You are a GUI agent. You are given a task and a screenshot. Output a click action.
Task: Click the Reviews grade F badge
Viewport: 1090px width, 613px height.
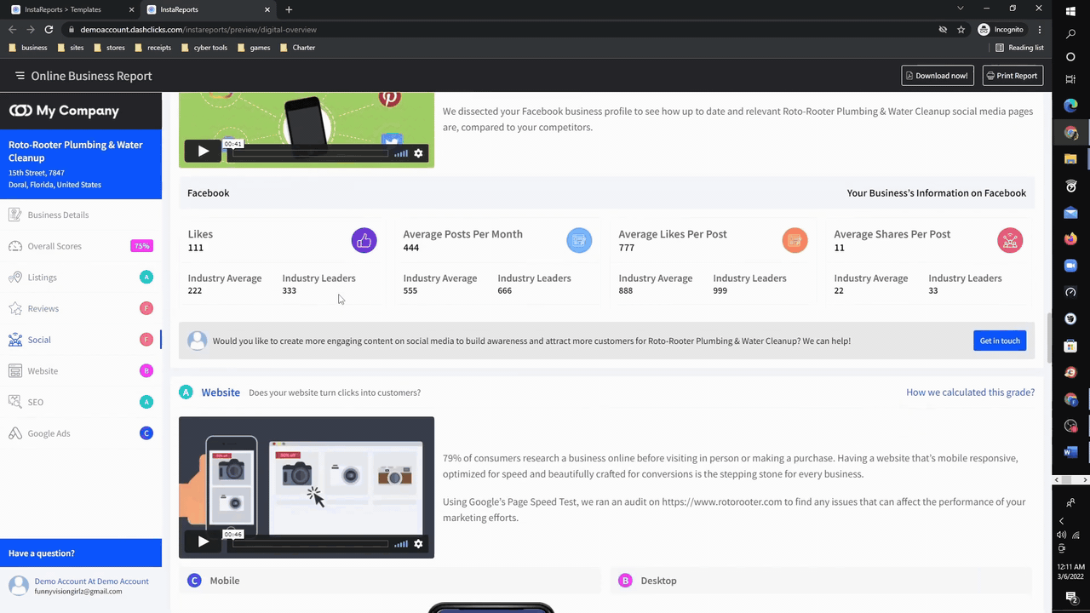pos(146,308)
